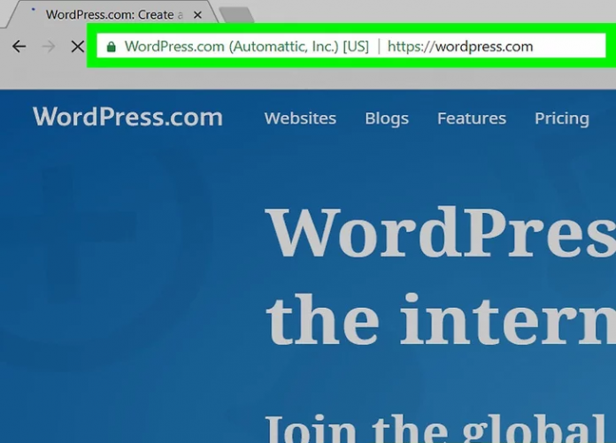
Task: Close the WordPress.com browser tab
Action: (196, 15)
